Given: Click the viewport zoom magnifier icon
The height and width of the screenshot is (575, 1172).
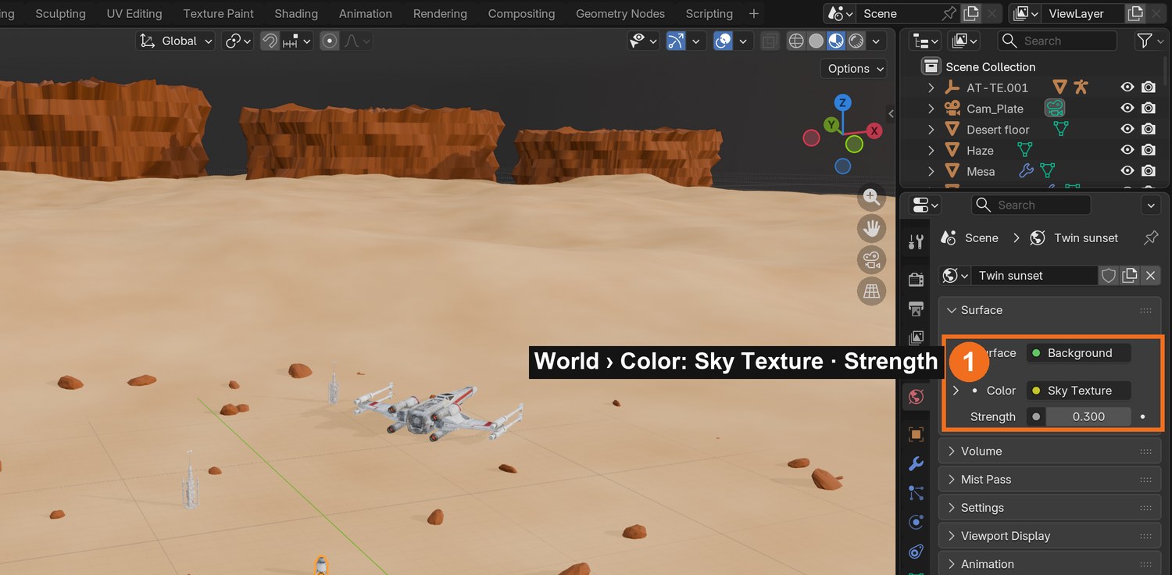Looking at the screenshot, I should (x=871, y=197).
